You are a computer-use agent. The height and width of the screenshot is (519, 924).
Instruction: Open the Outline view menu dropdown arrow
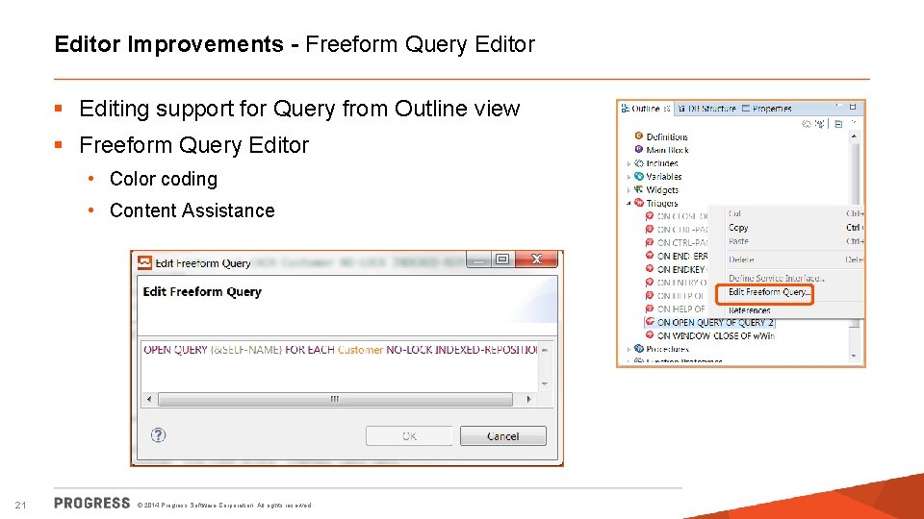[854, 123]
